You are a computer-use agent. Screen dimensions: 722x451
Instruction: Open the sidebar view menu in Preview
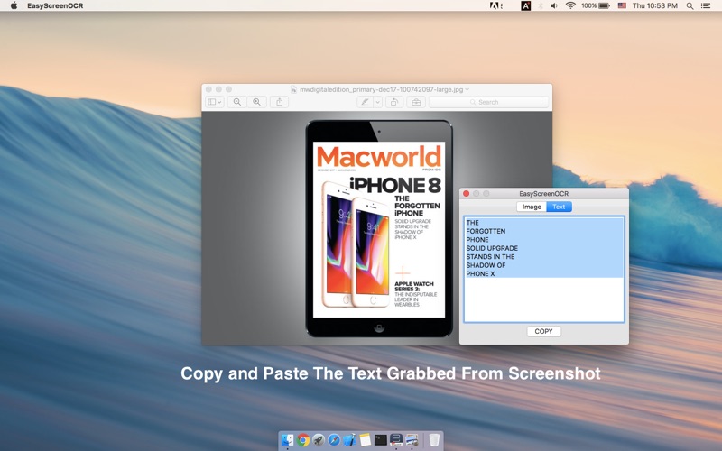(214, 102)
